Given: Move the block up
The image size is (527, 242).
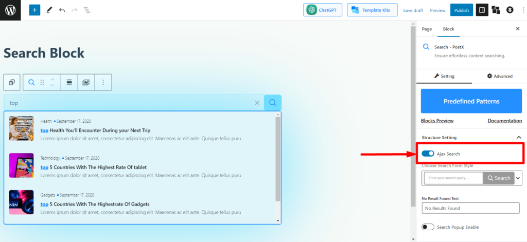Looking at the screenshot, I should click(x=52, y=80).
